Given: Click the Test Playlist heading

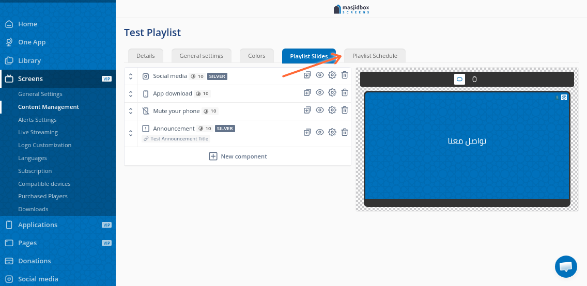Looking at the screenshot, I should pyautogui.click(x=152, y=33).
